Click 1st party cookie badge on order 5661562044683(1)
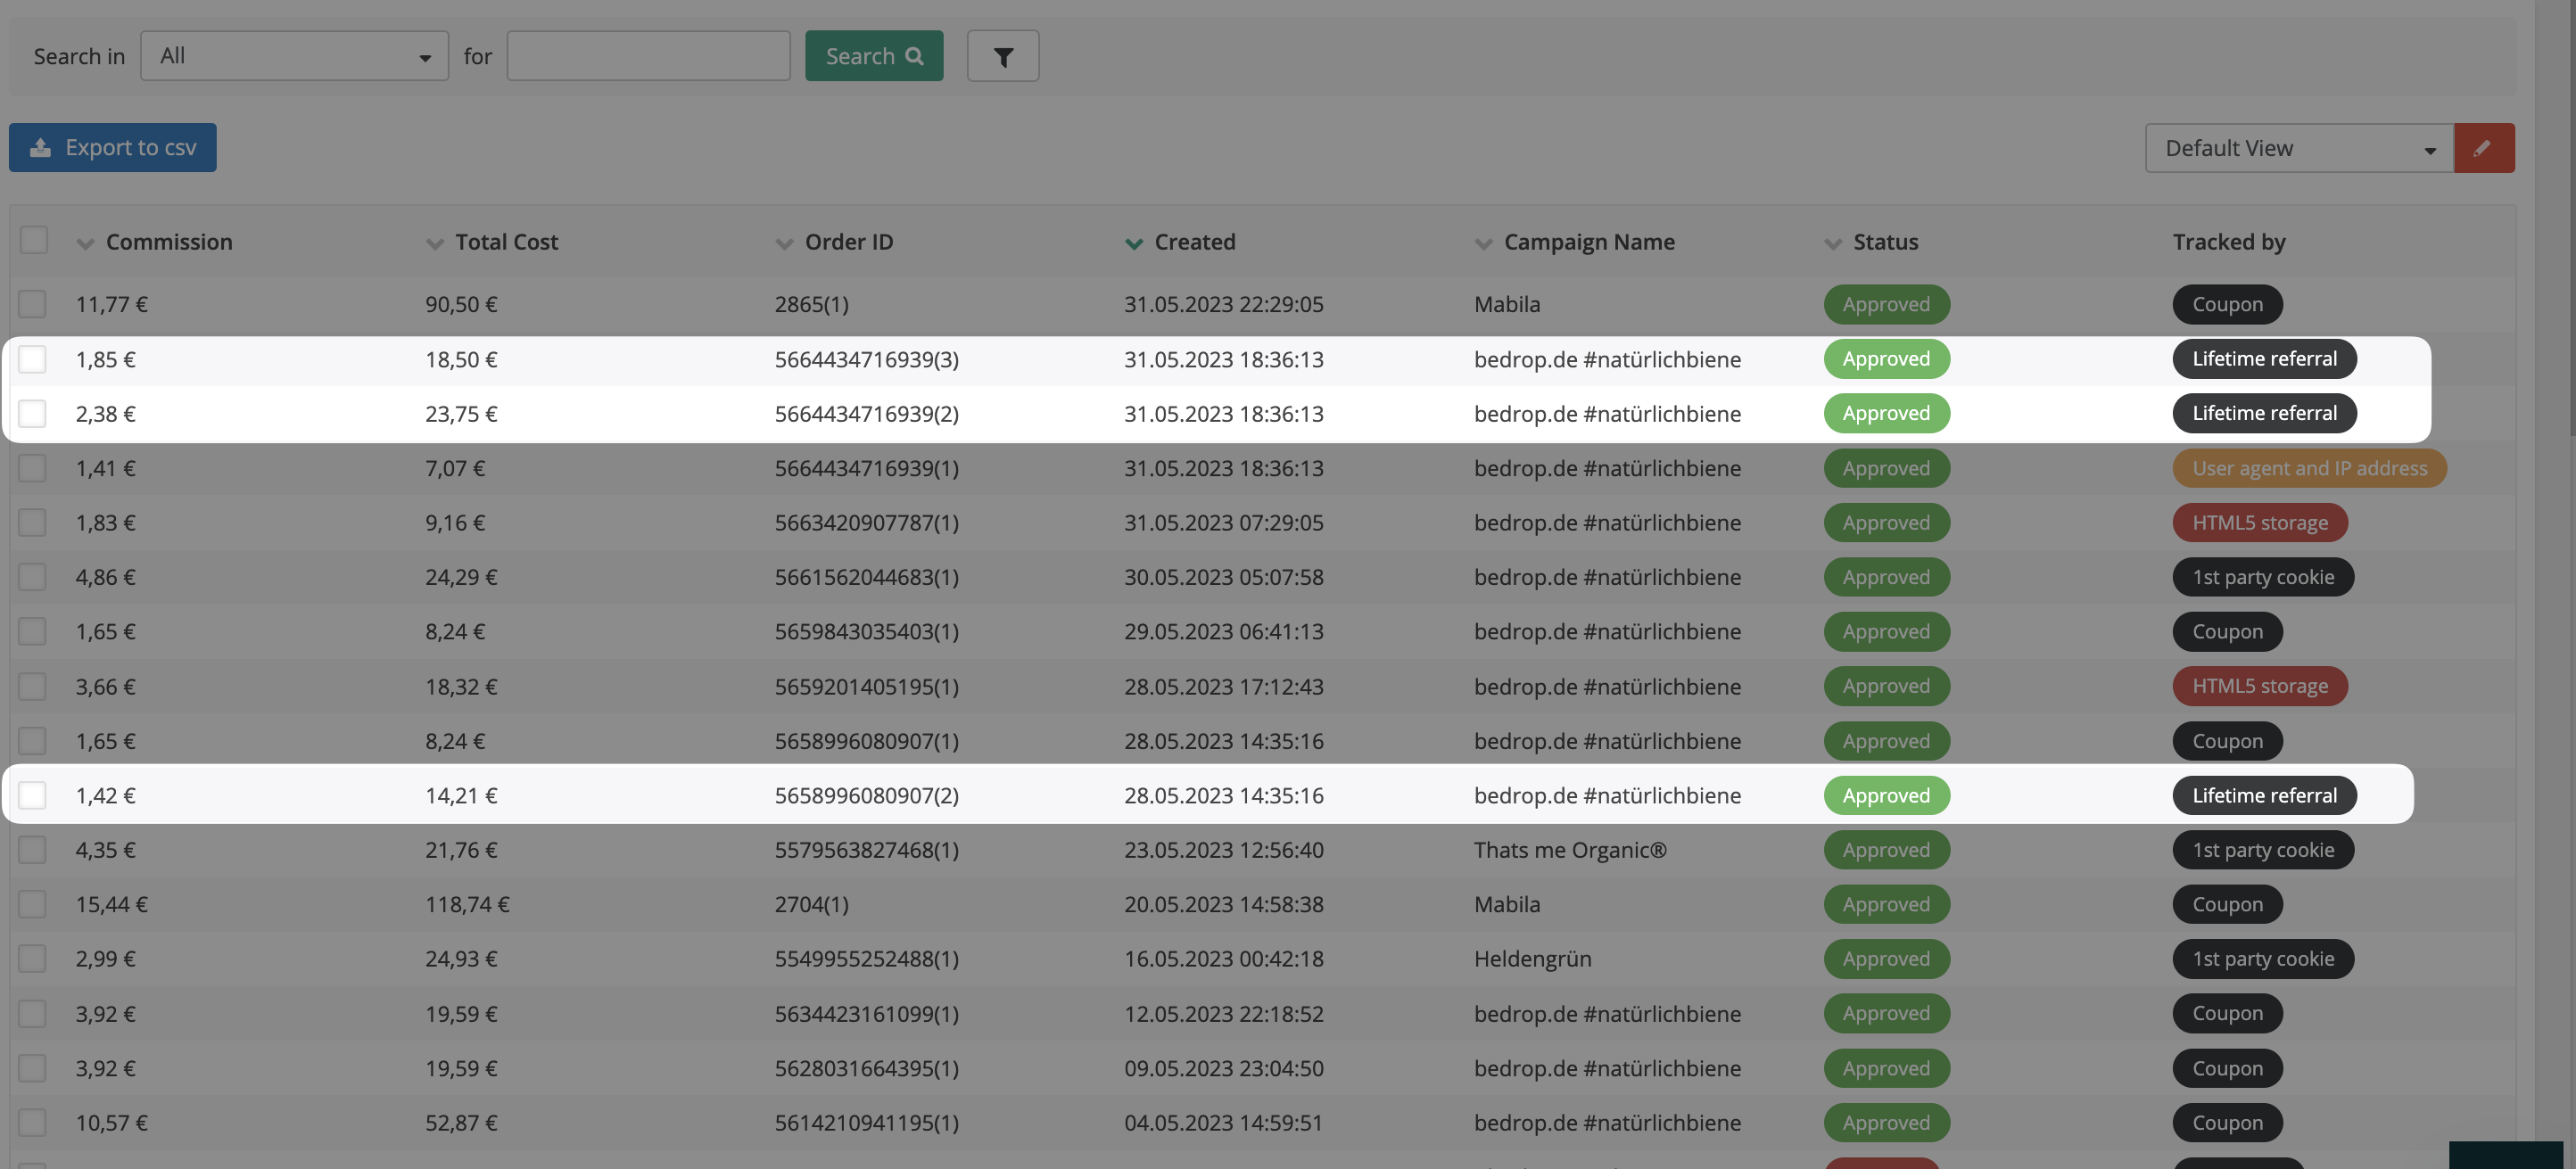The width and height of the screenshot is (2576, 1169). [2263, 577]
